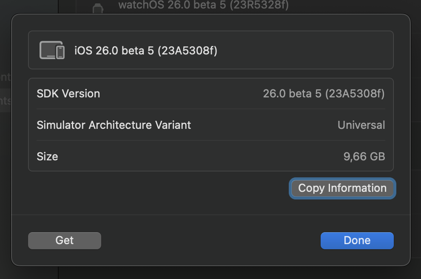
Task: Click the watchOS 26.0 beta 5 row
Action: coord(204,5)
